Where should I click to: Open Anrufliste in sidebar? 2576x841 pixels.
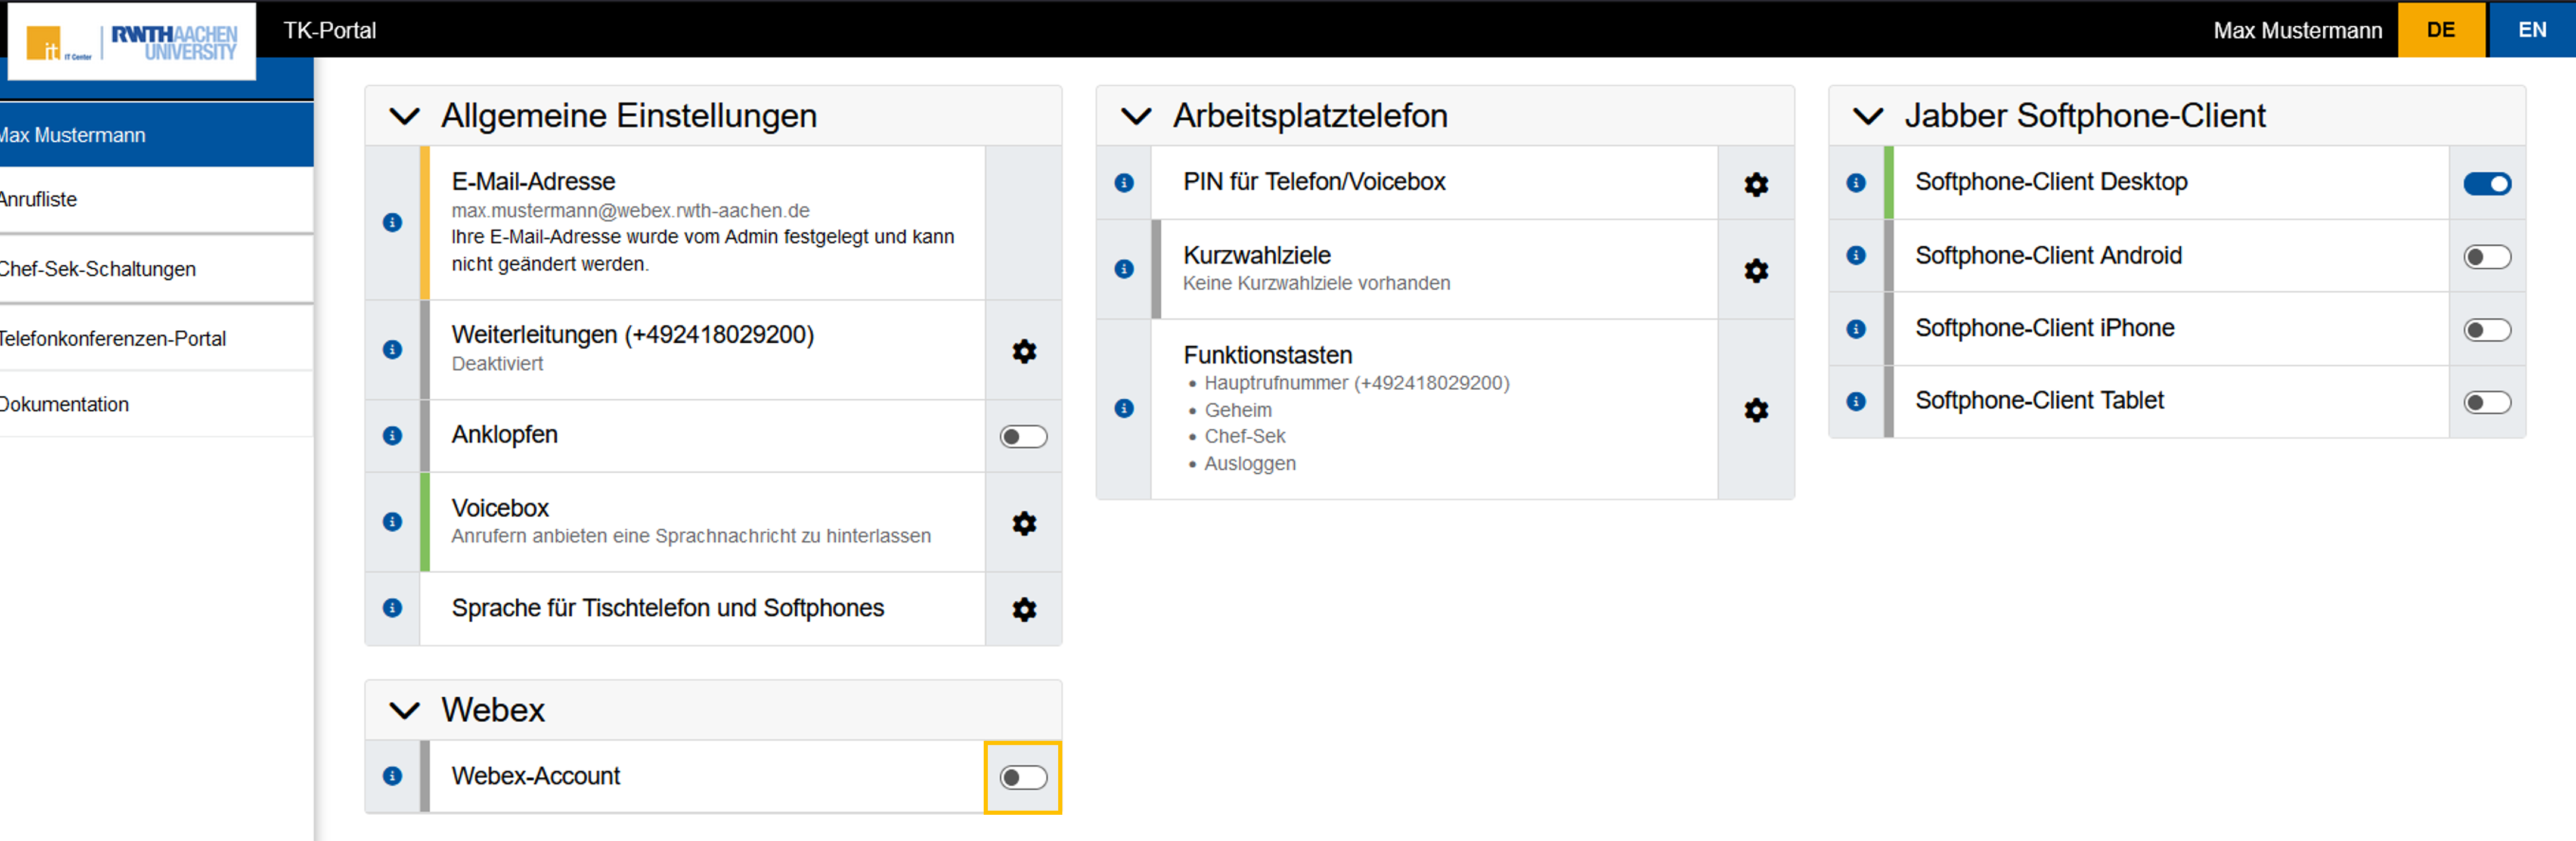40,200
